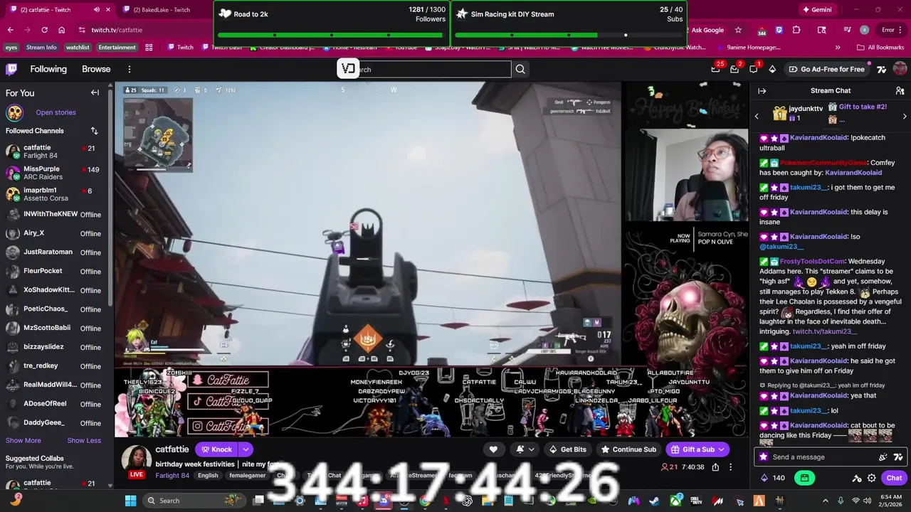Open the stream more-options menu
Image resolution: width=911 pixels, height=512 pixels.
[x=730, y=467]
